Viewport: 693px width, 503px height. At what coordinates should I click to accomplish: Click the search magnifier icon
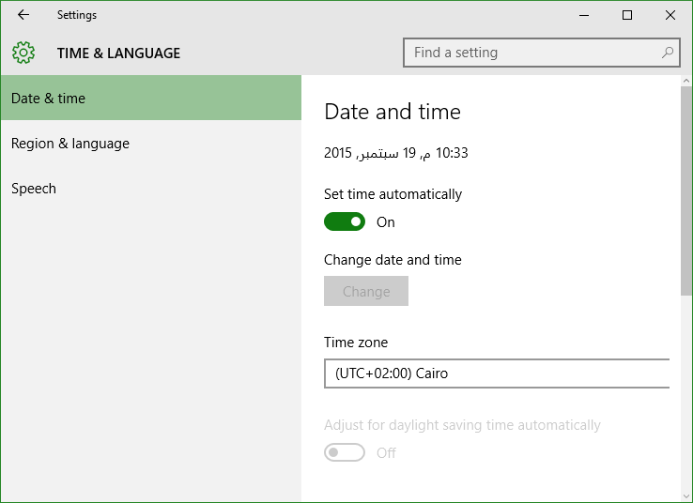668,53
